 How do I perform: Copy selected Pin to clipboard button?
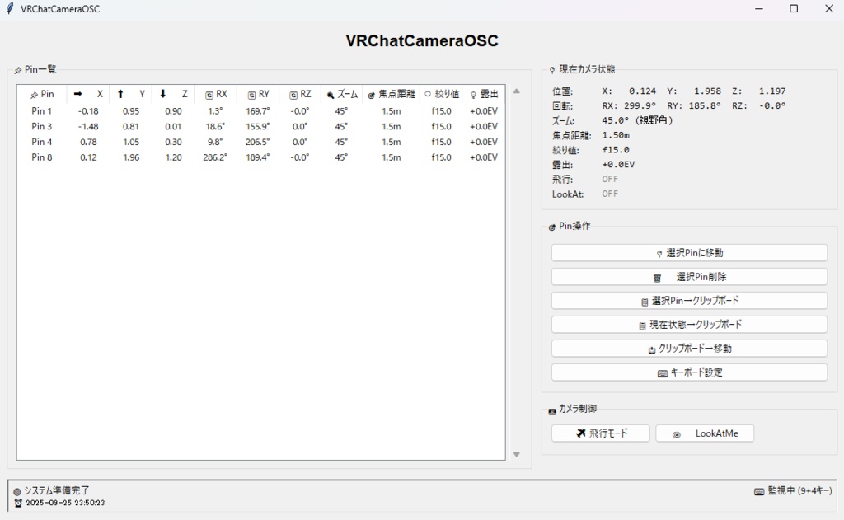pos(689,300)
